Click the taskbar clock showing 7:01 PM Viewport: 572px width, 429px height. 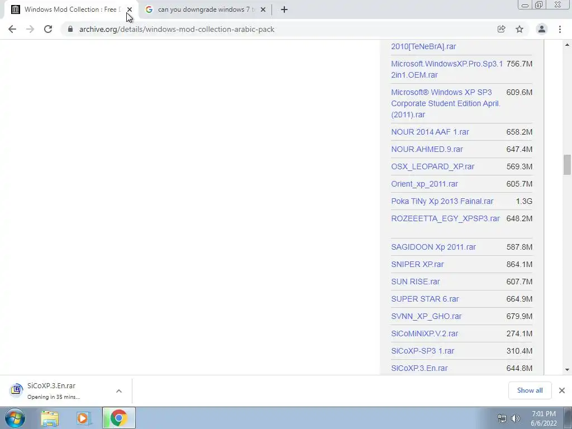(x=544, y=414)
